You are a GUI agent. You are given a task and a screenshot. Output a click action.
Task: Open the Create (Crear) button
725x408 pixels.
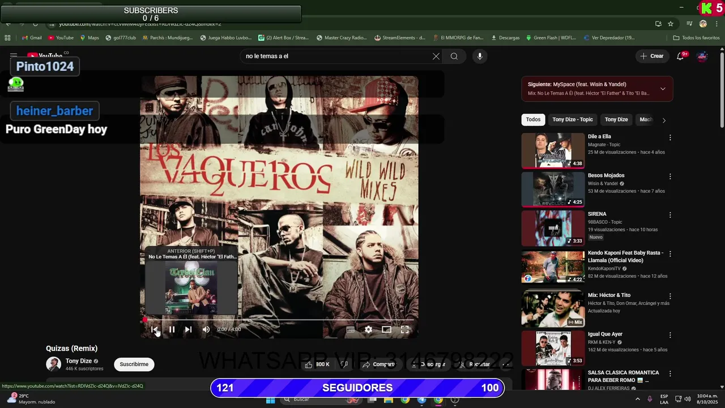coord(651,56)
